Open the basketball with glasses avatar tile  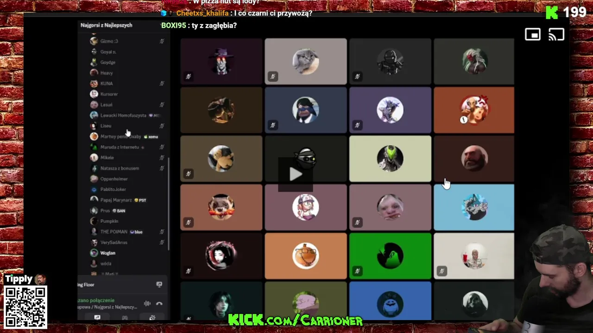click(x=305, y=256)
